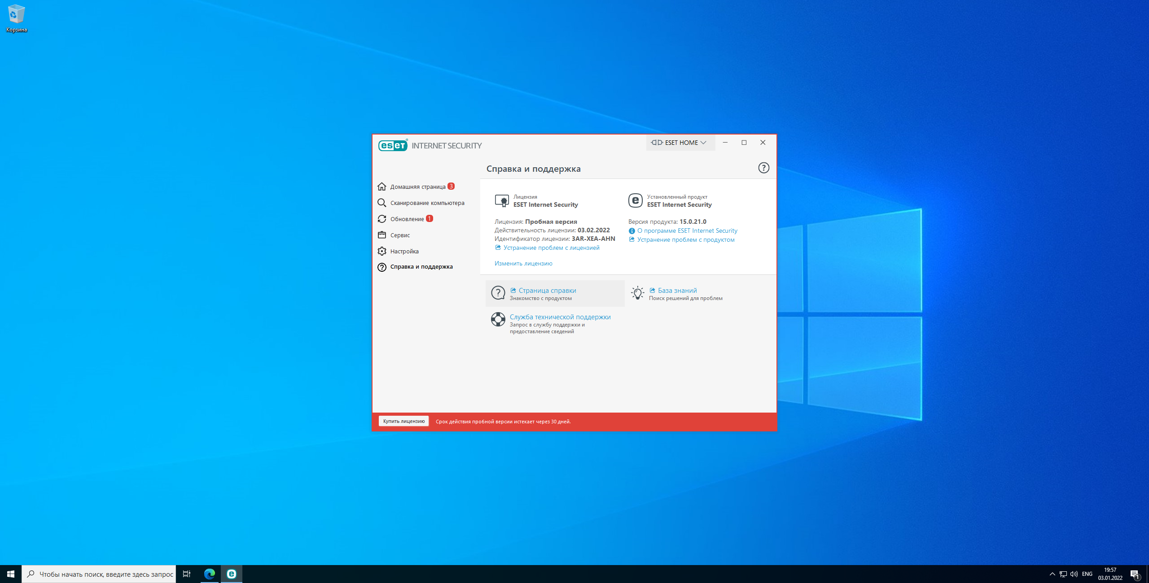Image resolution: width=1149 pixels, height=583 pixels.
Task: Click the lifebuoy support icon
Action: click(x=498, y=319)
